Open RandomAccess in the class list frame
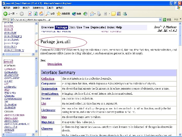Screen dimensions: 182x137 (x=13, y=98)
